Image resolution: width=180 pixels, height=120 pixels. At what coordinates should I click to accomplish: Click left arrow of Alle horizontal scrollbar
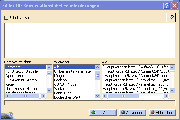[105, 96]
